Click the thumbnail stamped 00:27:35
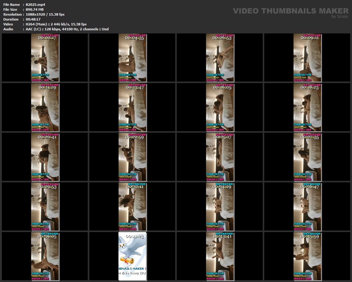Viewport: 352px width, 282px height. 308,157
